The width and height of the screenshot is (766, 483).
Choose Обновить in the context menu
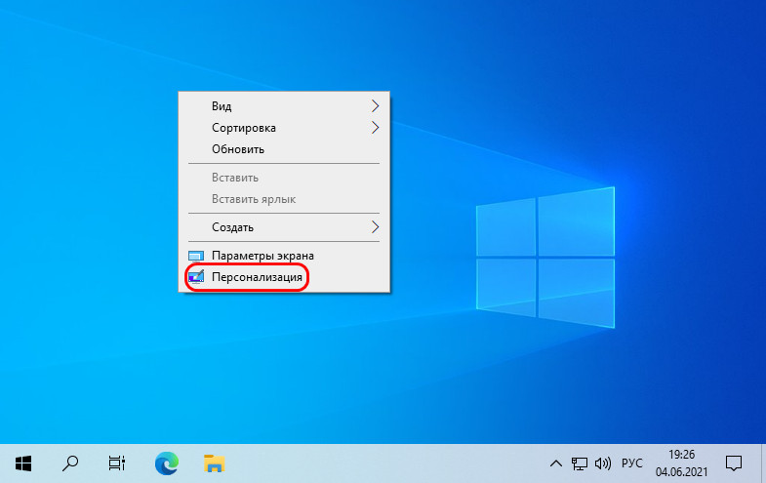(x=284, y=149)
